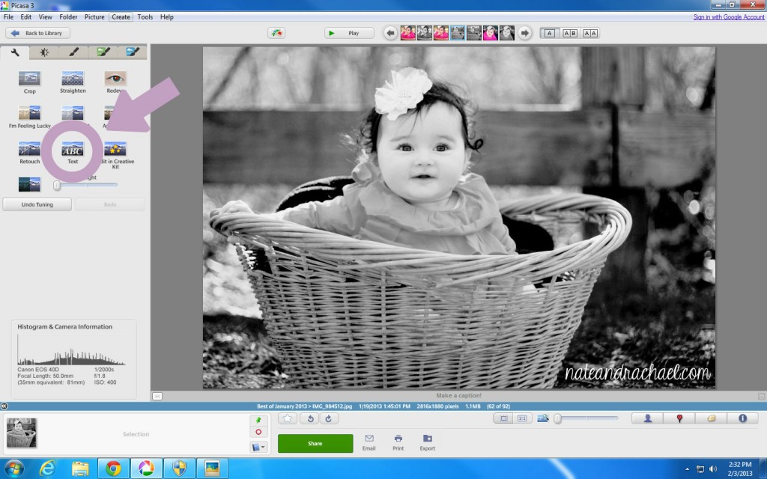Collapse the bottom photo tray panel
Image resolution: width=767 pixels, height=479 pixels.
click(x=4, y=406)
